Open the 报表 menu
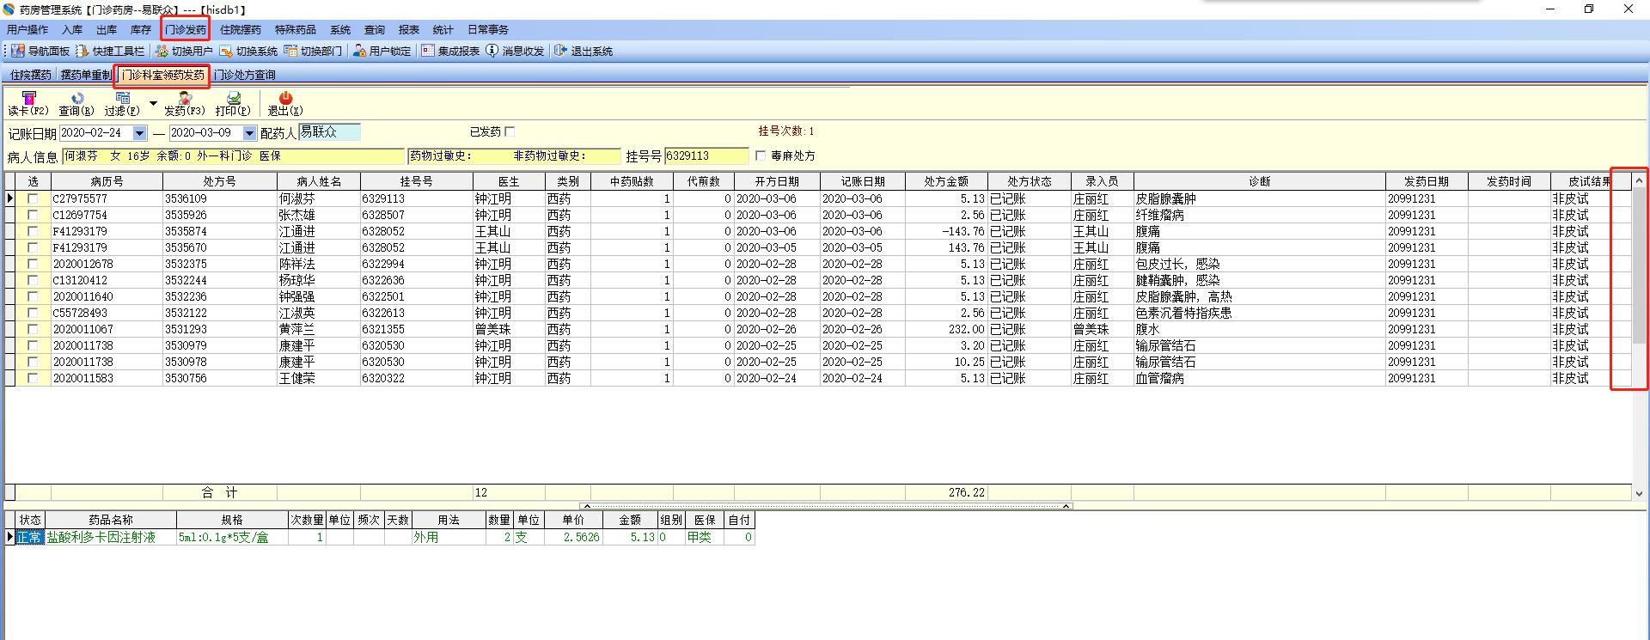 point(409,30)
